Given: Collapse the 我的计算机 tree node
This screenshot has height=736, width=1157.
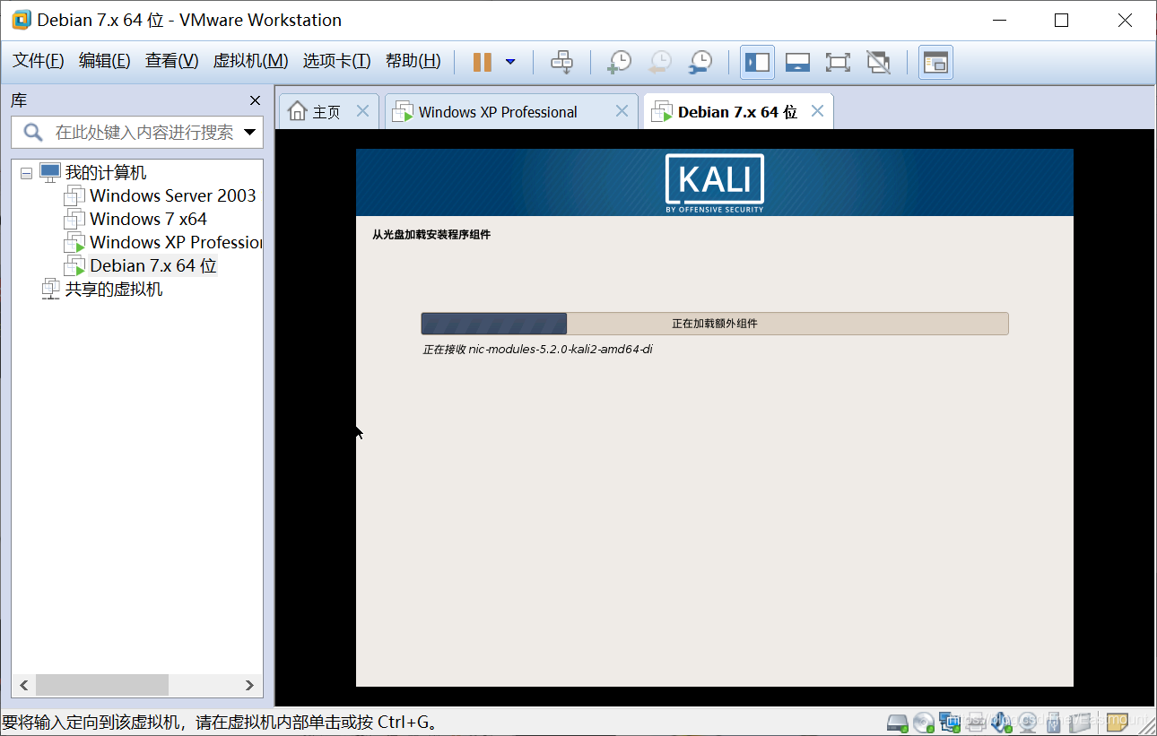Looking at the screenshot, I should tap(26, 172).
